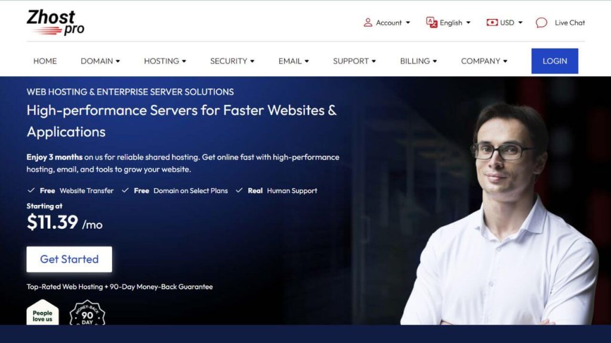Click the People love us badge

coord(42,312)
